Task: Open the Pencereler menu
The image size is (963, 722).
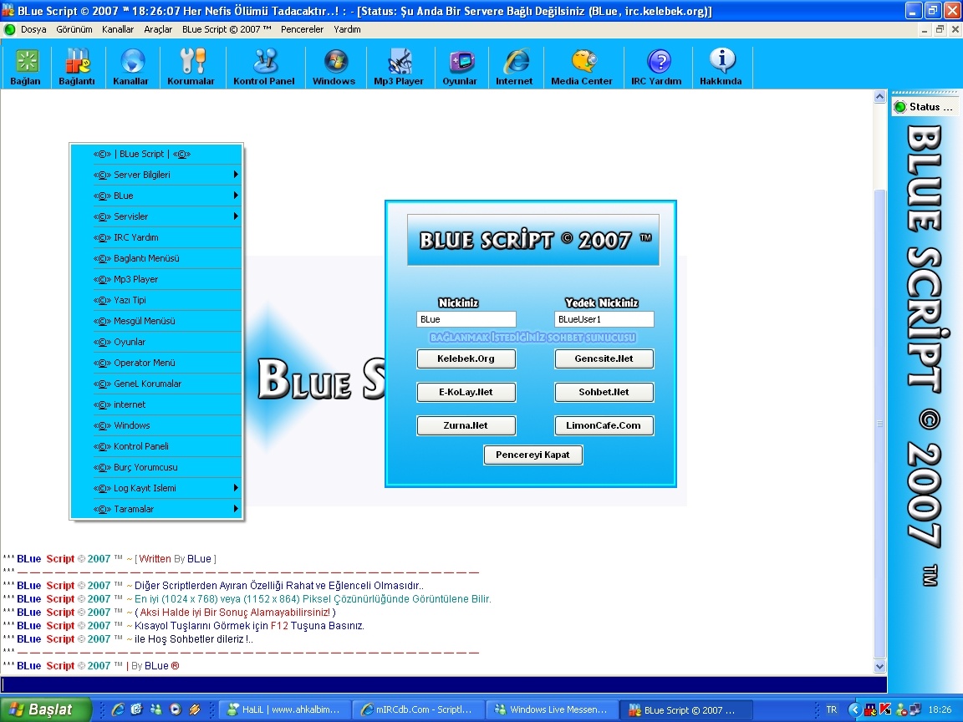Action: [x=302, y=29]
